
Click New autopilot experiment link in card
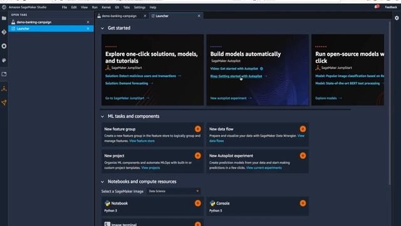click(x=228, y=98)
